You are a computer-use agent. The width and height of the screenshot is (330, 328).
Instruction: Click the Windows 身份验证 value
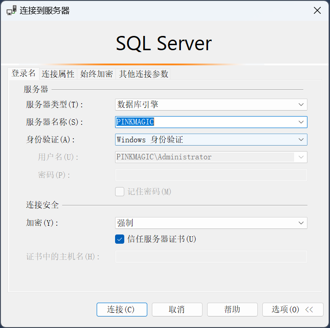[x=150, y=140]
